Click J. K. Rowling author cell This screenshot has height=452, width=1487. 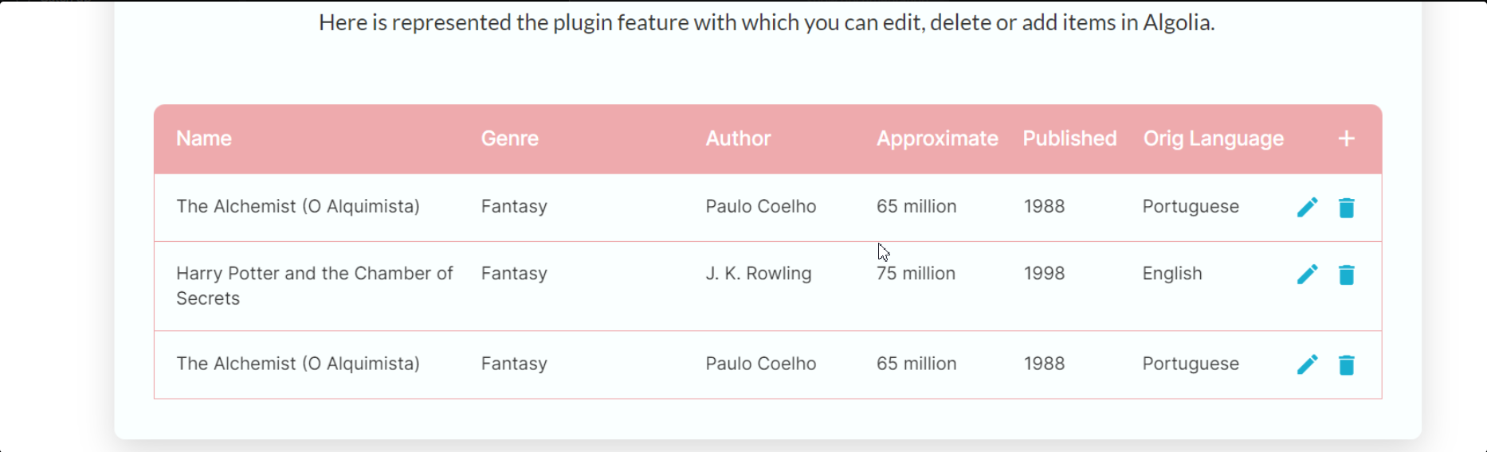(x=759, y=274)
